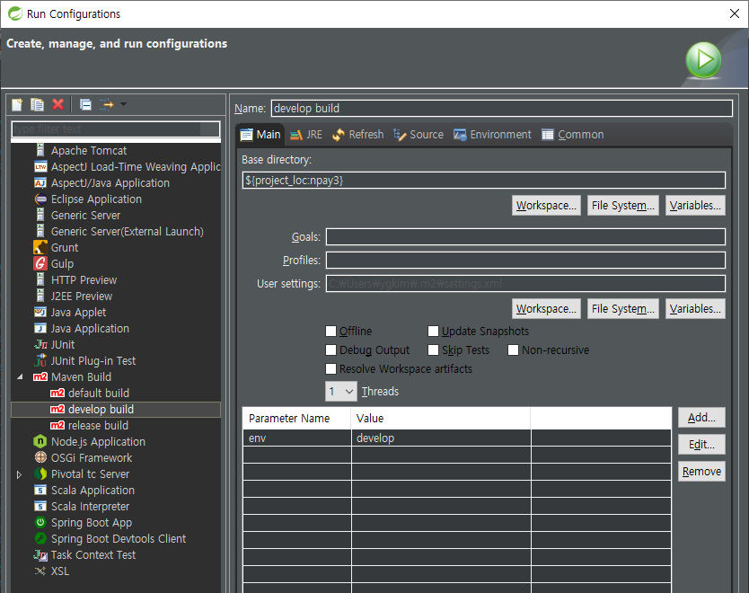Click the Profiles input field
The width and height of the screenshot is (749, 593).
[525, 260]
